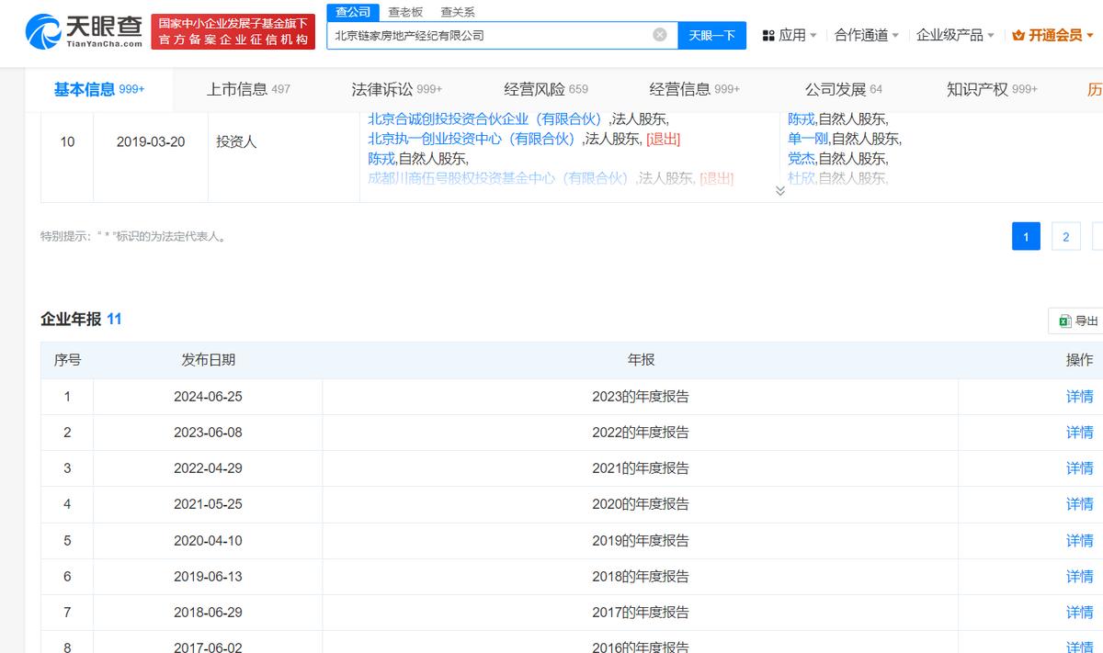The width and height of the screenshot is (1103, 653).
Task: Open 详情 for 2020 annual report
Action: pyautogui.click(x=1079, y=504)
